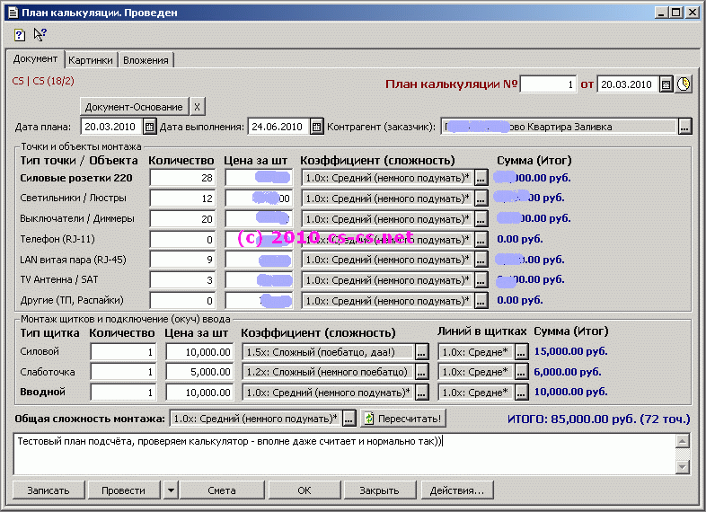Click the Закрыть button
Viewport: 706px width, 512px height.
380,490
